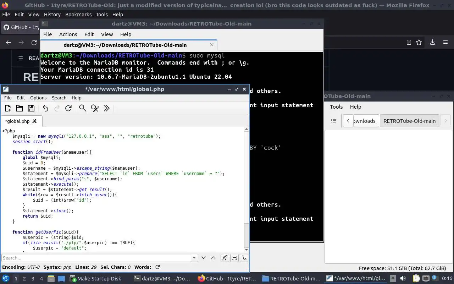Undo the last edit in the editor
This screenshot has height=284, width=454.
point(45,109)
